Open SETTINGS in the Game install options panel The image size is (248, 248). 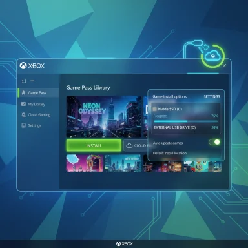click(212, 96)
